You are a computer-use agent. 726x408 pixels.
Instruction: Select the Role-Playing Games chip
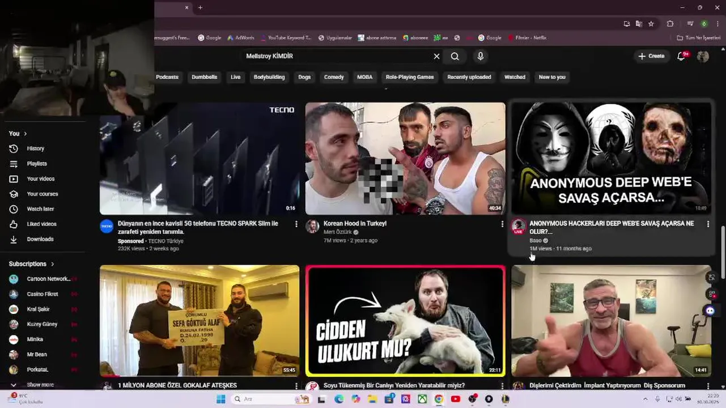(410, 77)
